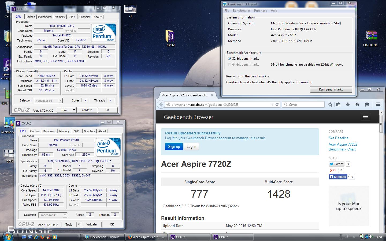Share result with the Tweet button

pos(337,164)
